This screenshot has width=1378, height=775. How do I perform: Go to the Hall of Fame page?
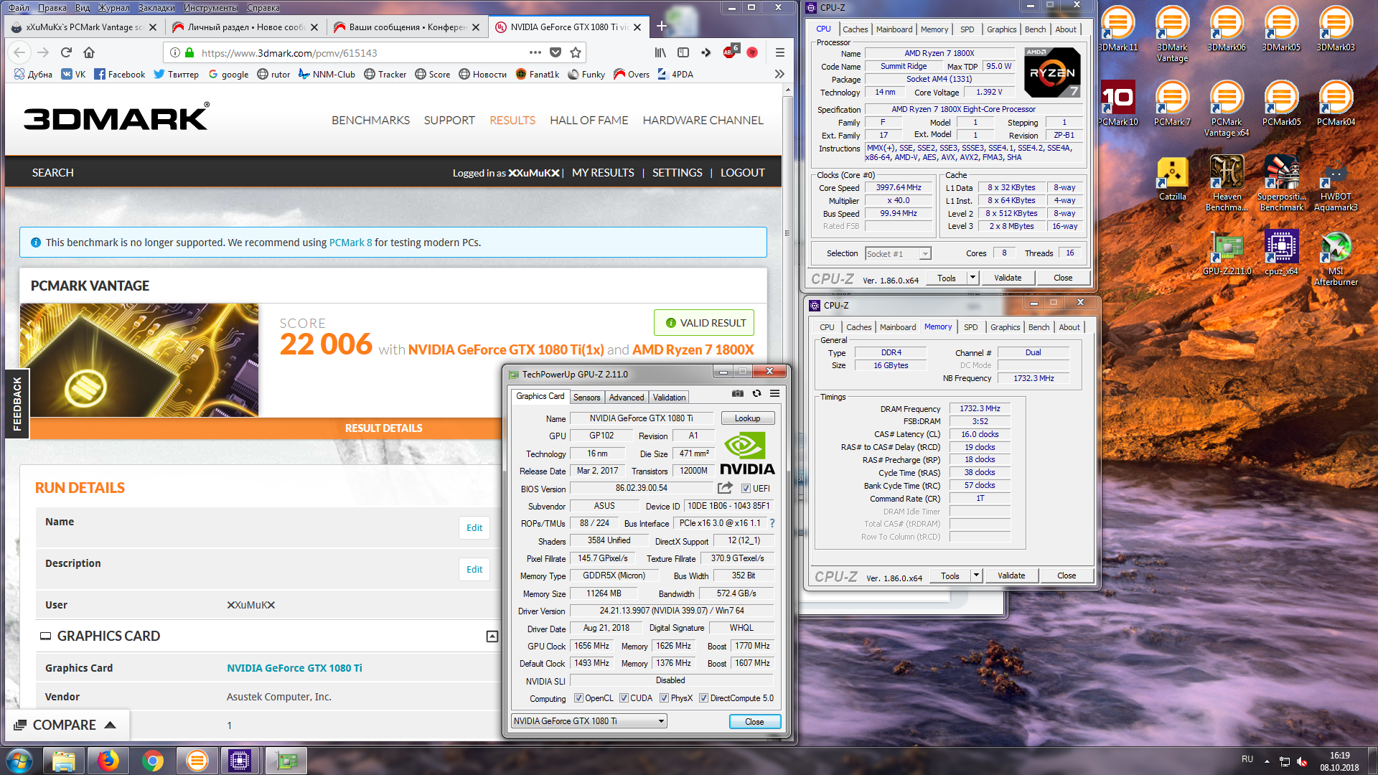[x=589, y=120]
